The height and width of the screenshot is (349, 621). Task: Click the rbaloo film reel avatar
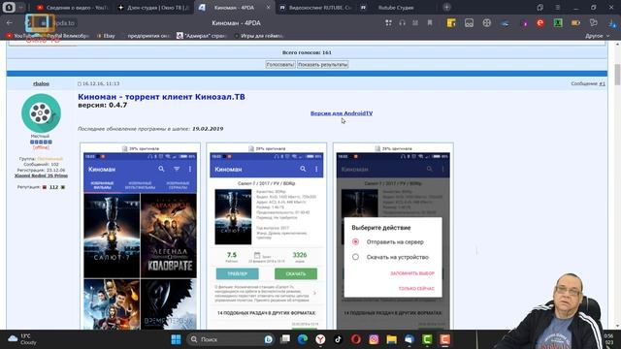tap(41, 113)
